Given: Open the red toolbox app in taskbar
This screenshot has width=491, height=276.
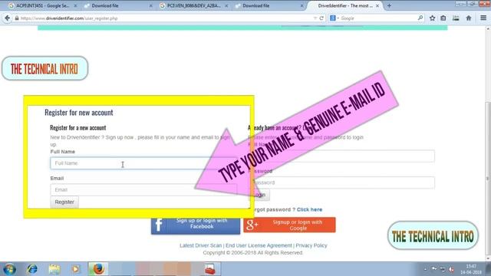Looking at the screenshot, I should point(209,269).
